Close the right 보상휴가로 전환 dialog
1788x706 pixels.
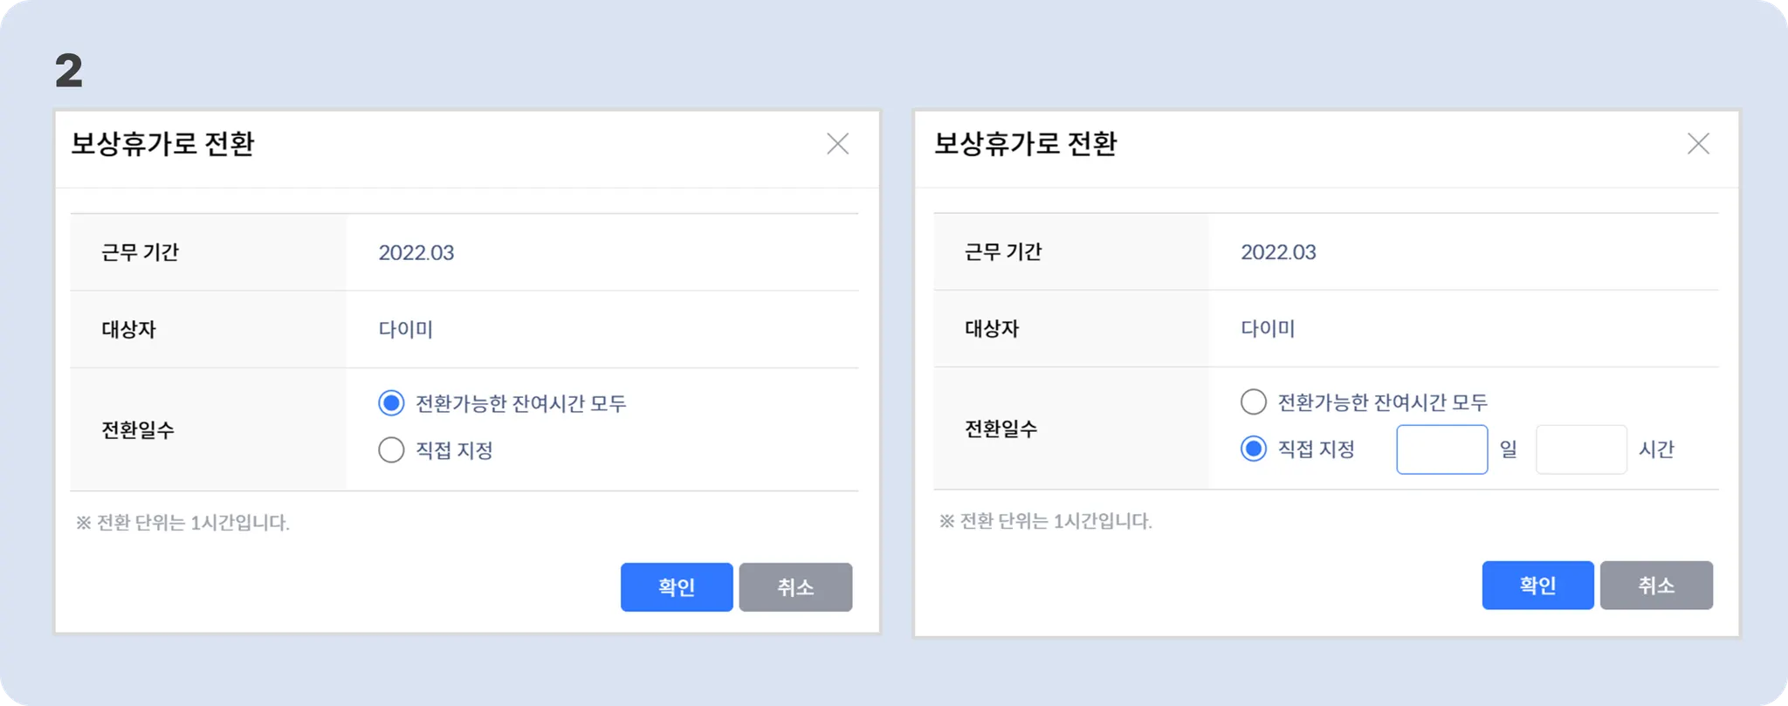[1698, 144]
